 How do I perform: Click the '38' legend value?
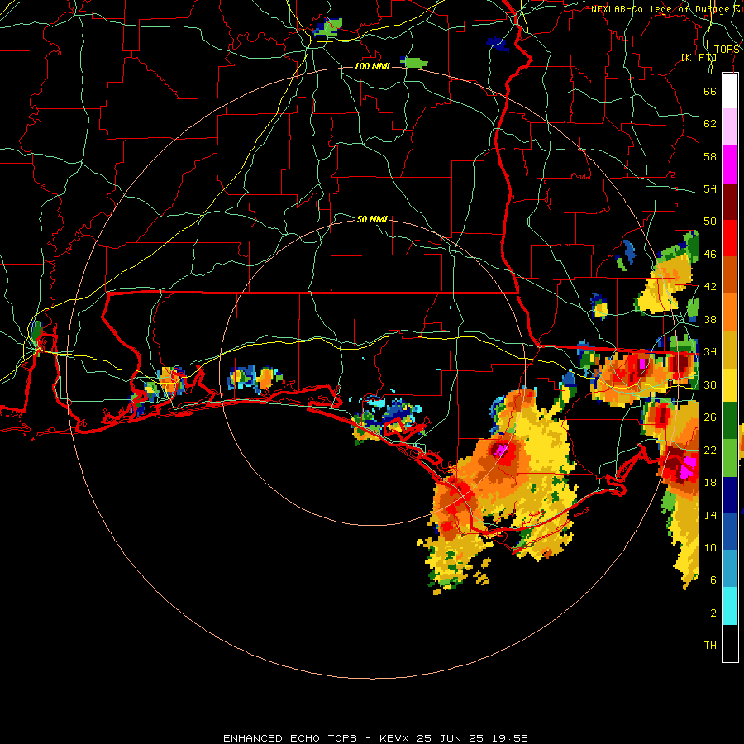[x=710, y=320]
